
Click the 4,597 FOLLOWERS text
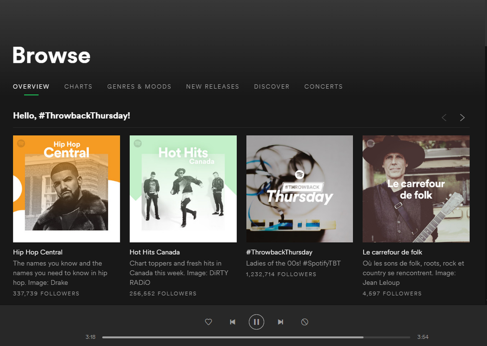[x=392, y=293]
